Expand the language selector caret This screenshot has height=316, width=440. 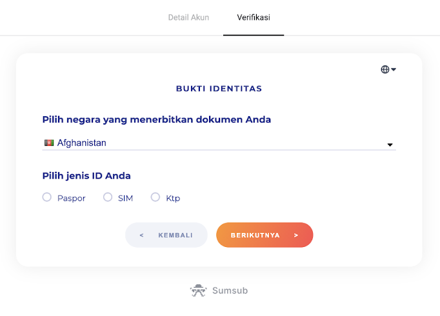click(x=394, y=70)
